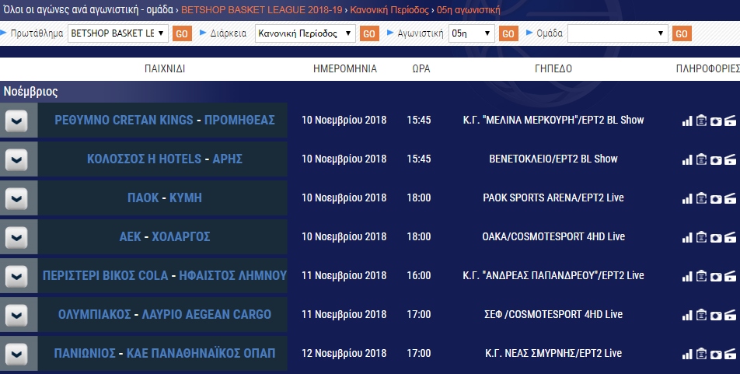Screen dimensions: 740x374
Task: Open clipboard report icon for Κολοσσός - Άρης game
Action: 701,159
